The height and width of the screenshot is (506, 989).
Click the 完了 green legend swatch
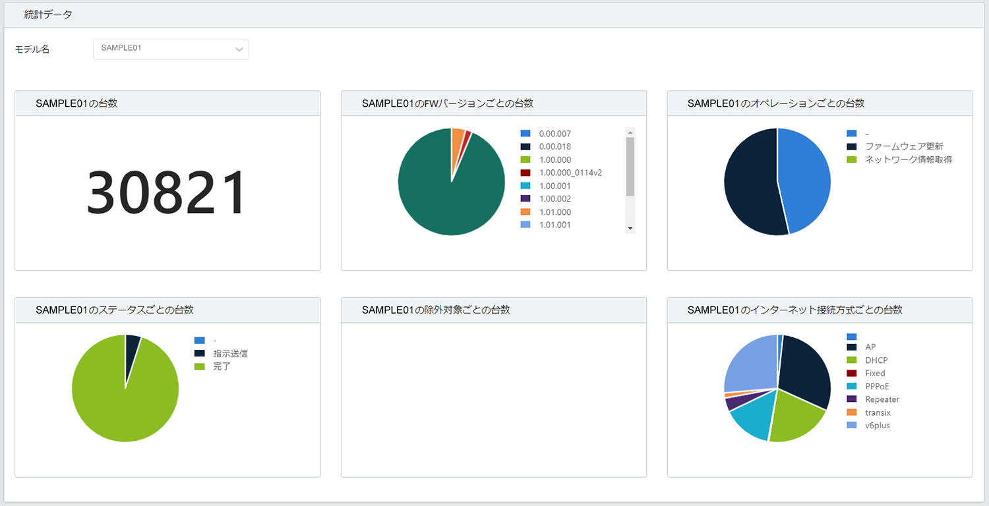(199, 366)
